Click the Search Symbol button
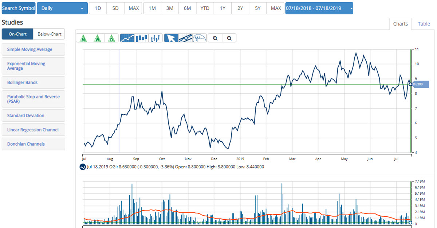This screenshot has height=228, width=437. pyautogui.click(x=19, y=8)
